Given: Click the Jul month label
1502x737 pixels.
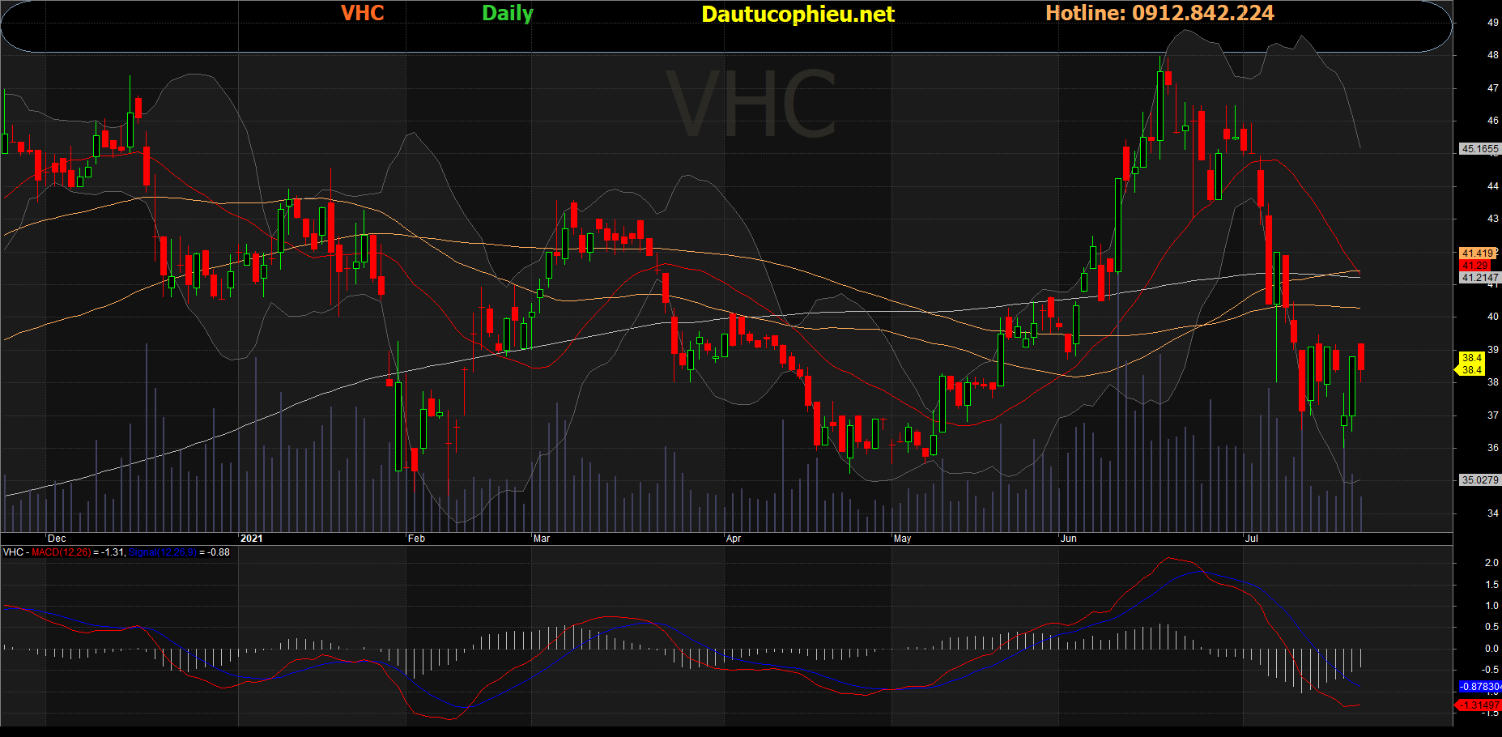Looking at the screenshot, I should point(1252,539).
